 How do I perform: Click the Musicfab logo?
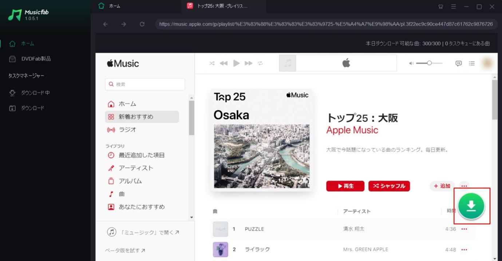click(29, 15)
